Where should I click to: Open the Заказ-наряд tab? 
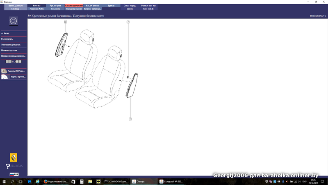click(130, 6)
